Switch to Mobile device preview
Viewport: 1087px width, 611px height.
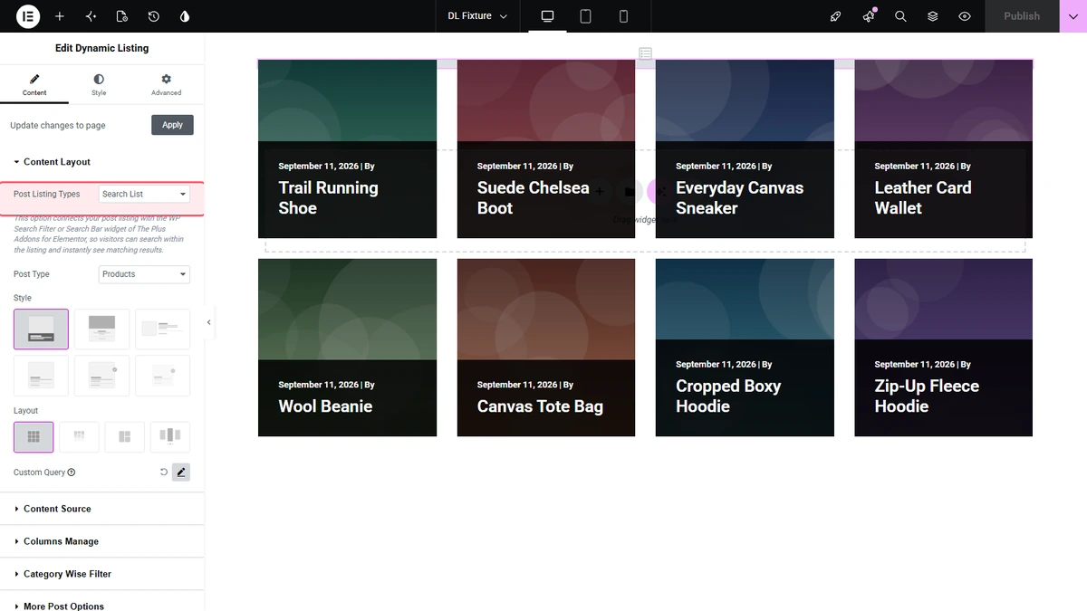coord(623,16)
